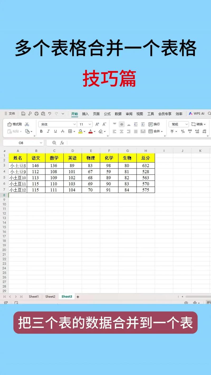Open the font color swatch dropdown

coord(94,131)
